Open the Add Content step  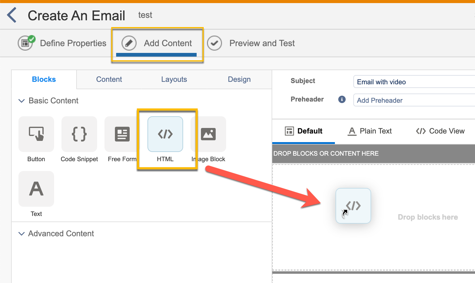click(x=157, y=43)
